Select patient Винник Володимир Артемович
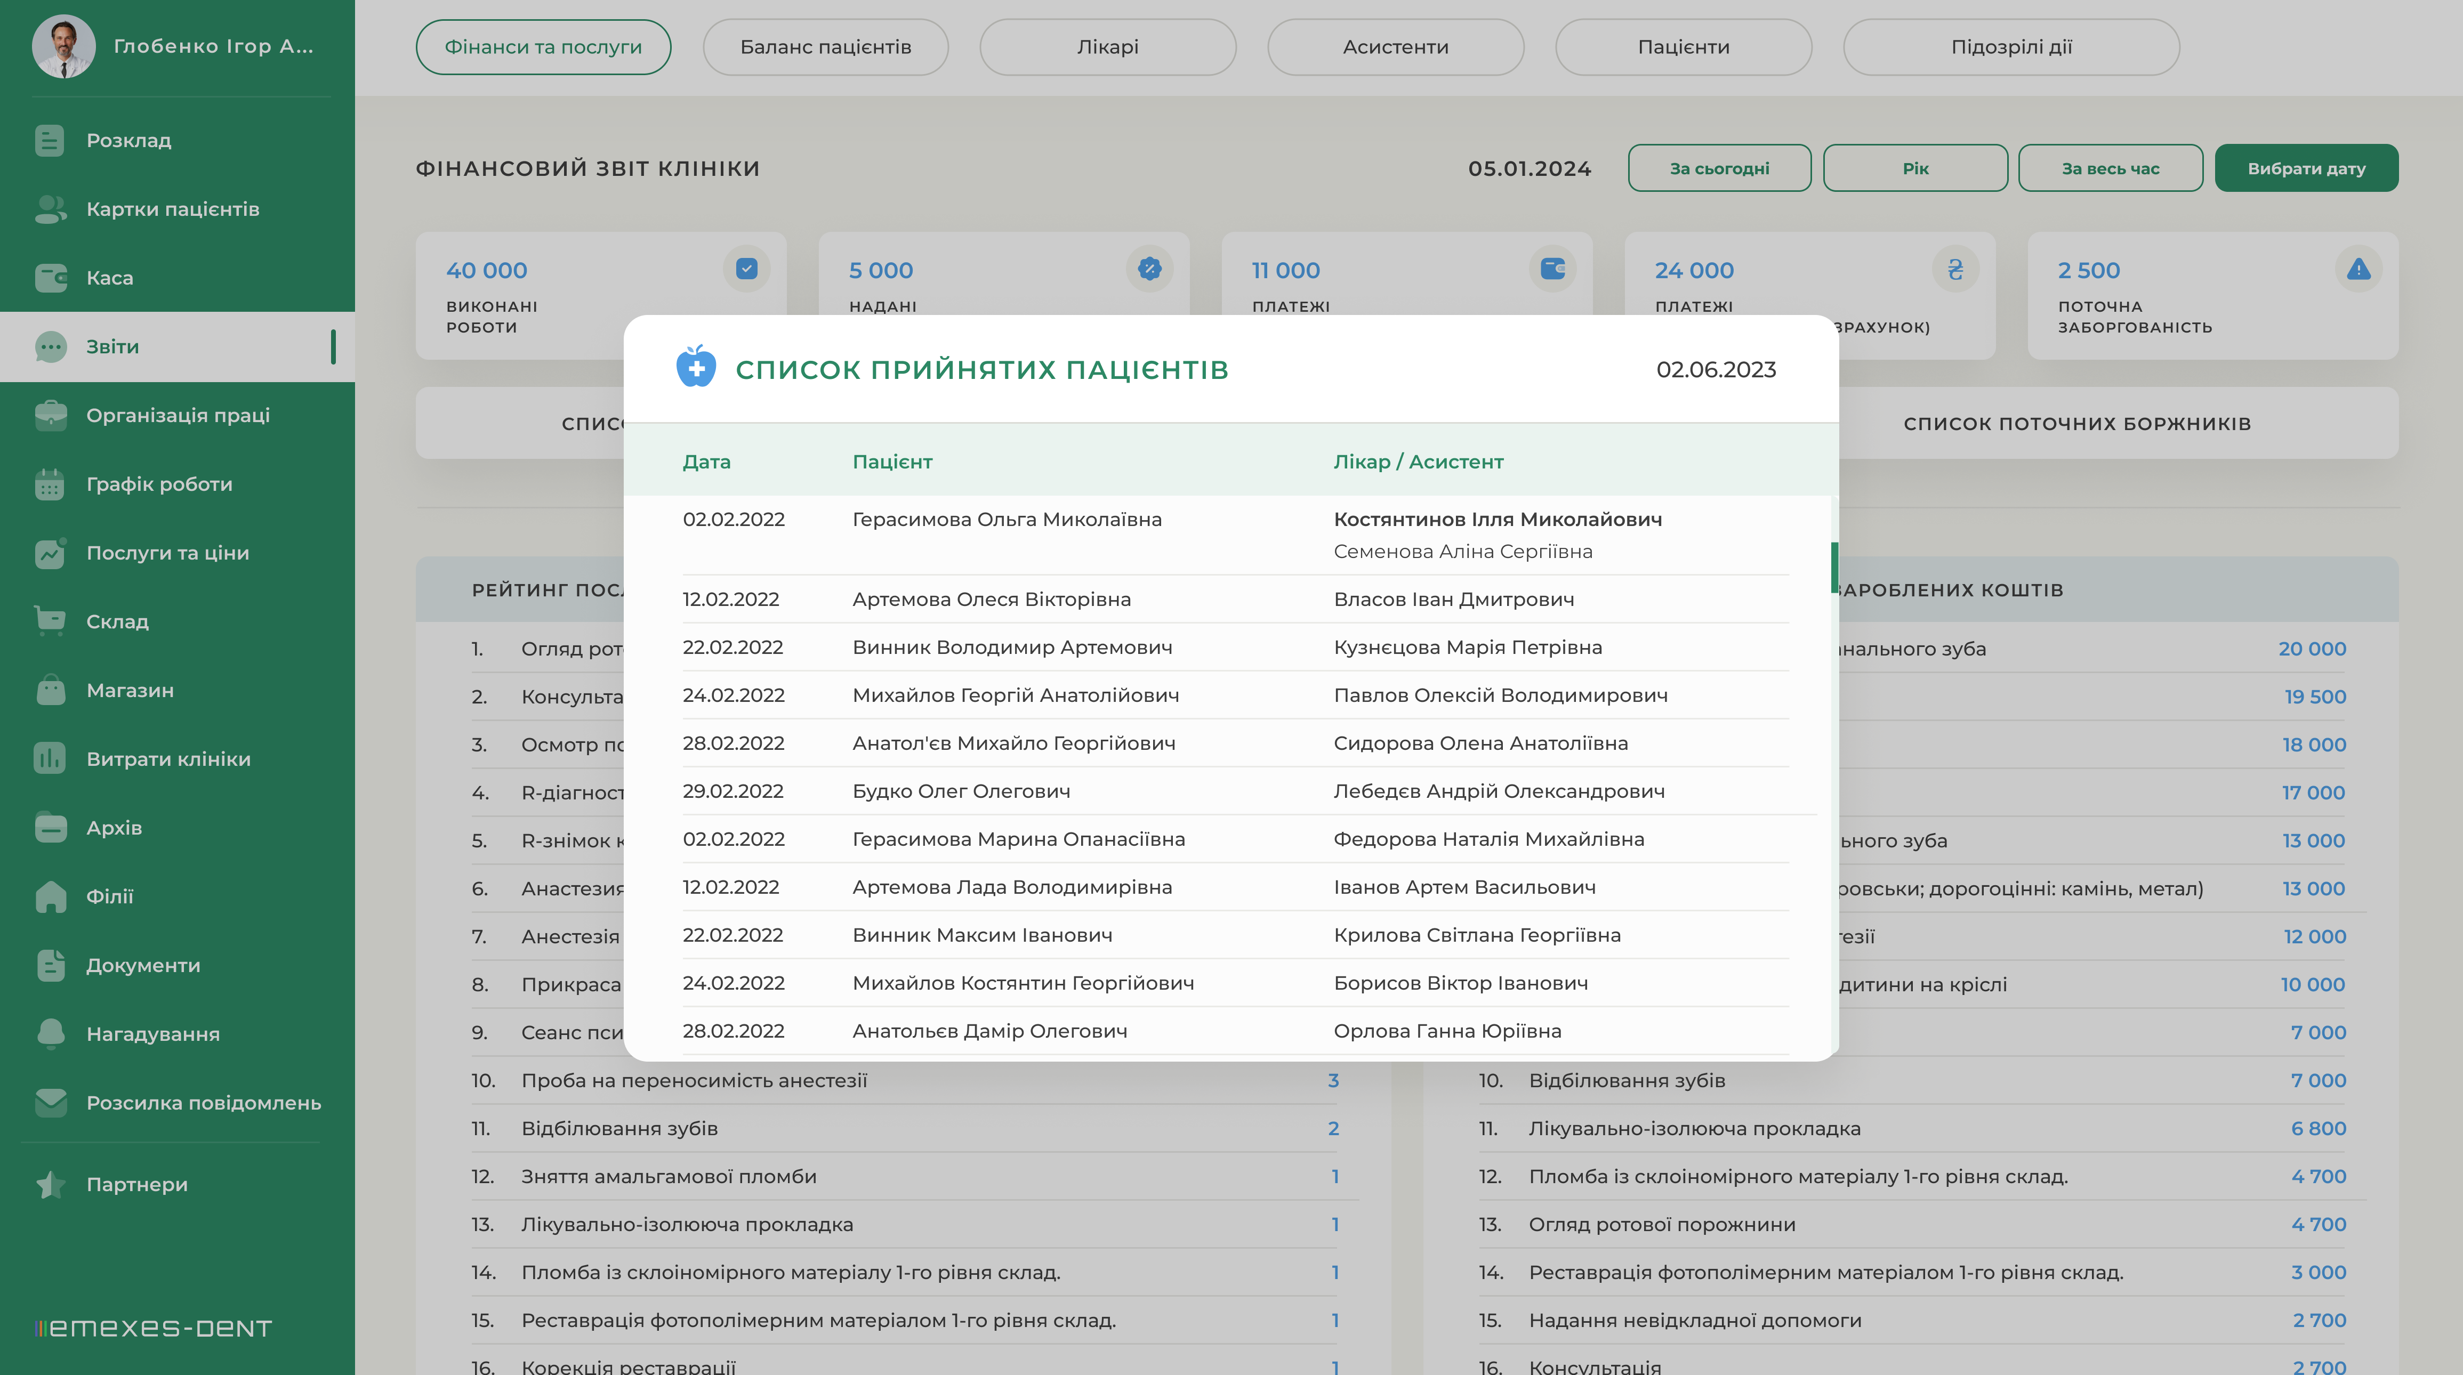 [x=1012, y=647]
